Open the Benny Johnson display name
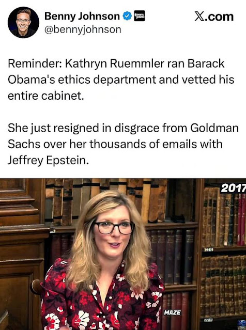This screenshot has height=330, width=246. (x=82, y=16)
